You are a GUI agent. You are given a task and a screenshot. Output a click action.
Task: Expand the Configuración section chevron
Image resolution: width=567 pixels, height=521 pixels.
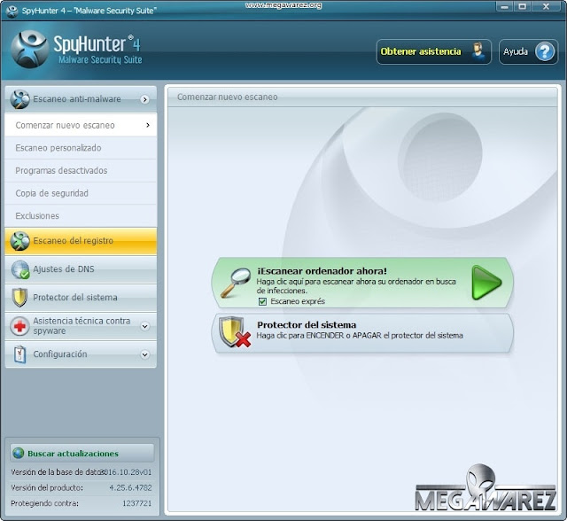(144, 354)
